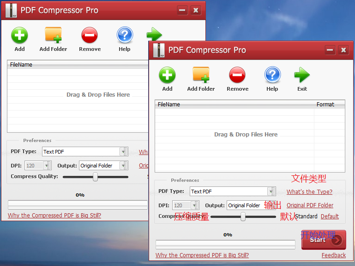The width and height of the screenshot is (355, 266).
Task: Click the Compress Quality slider in back window
Action: 96,177
